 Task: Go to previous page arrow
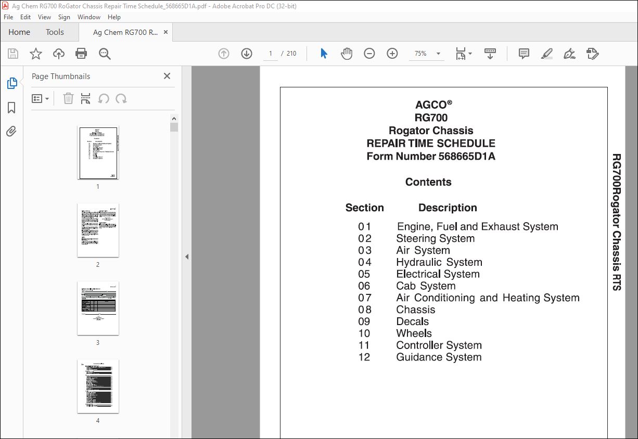(x=224, y=54)
